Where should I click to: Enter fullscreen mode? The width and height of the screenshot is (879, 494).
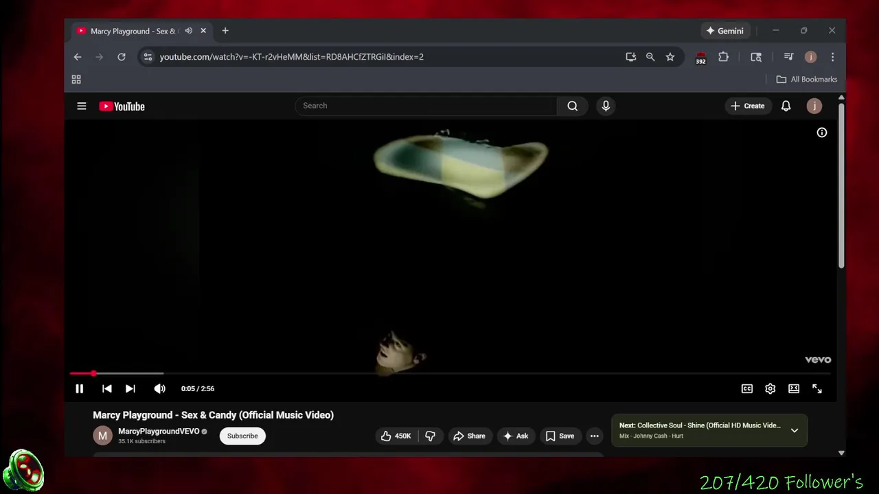click(x=817, y=388)
